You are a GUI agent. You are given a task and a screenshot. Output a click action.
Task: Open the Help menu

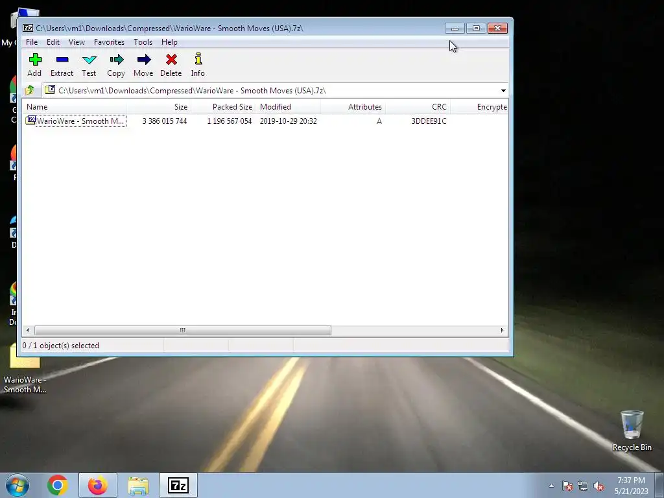(169, 42)
